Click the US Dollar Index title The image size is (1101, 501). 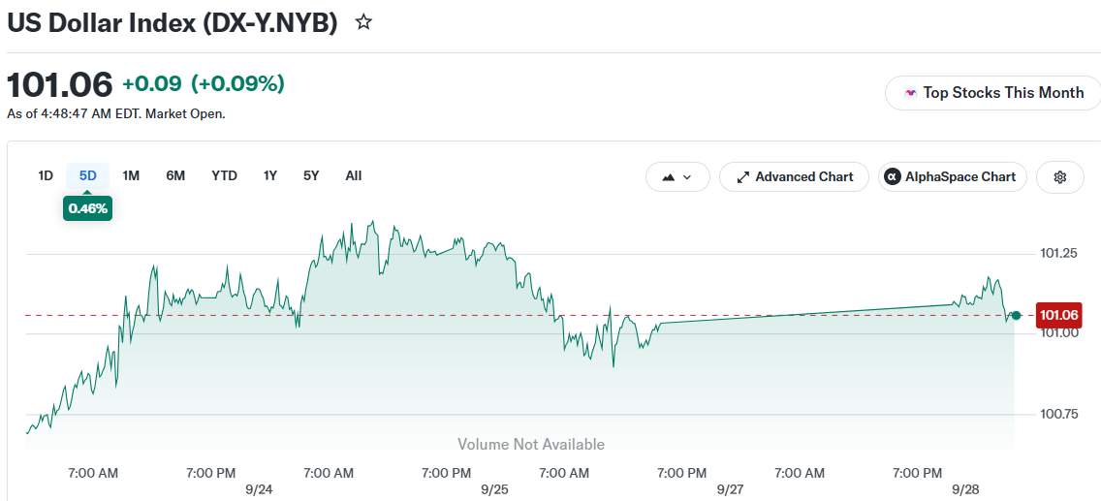173,22
